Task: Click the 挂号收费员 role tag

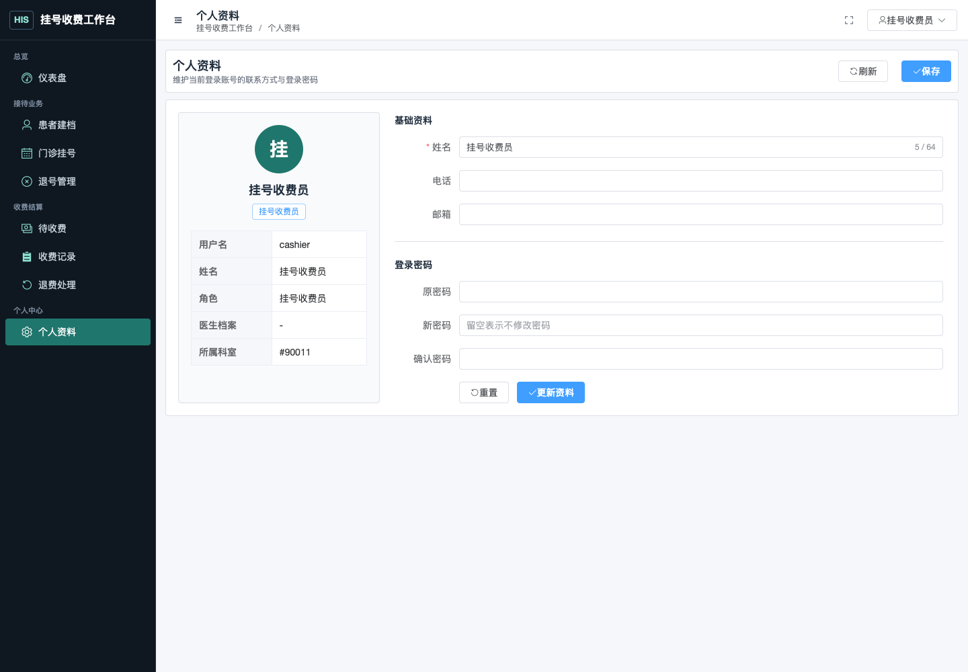Action: tap(279, 212)
